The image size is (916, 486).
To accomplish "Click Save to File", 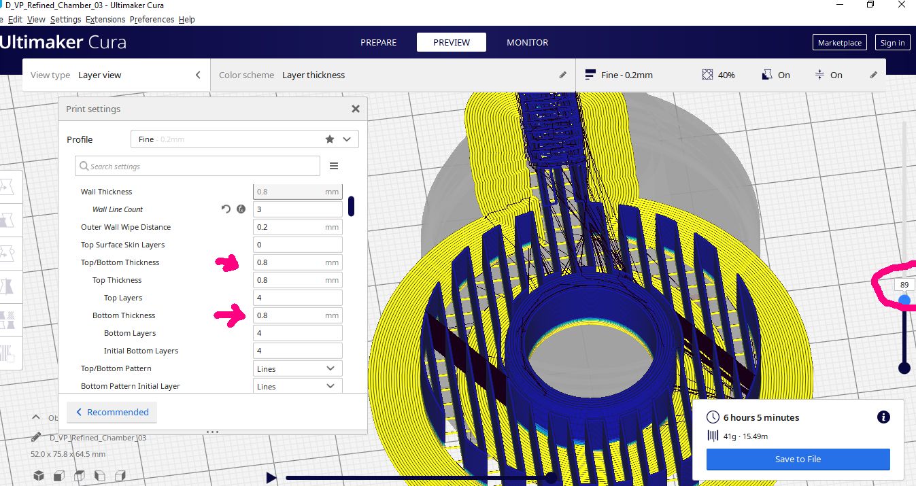I will pyautogui.click(x=798, y=459).
